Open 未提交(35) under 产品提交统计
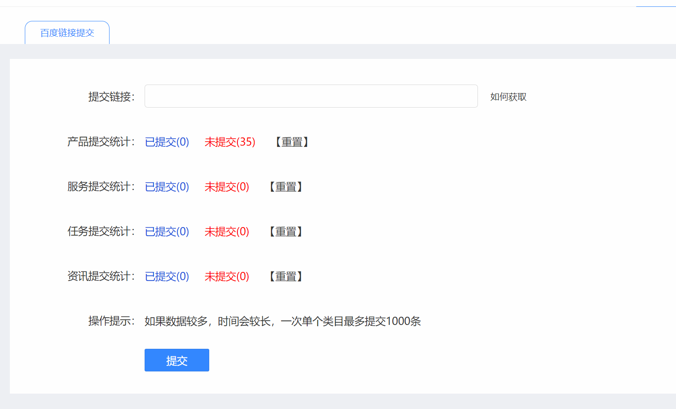The image size is (676, 409). click(x=230, y=142)
